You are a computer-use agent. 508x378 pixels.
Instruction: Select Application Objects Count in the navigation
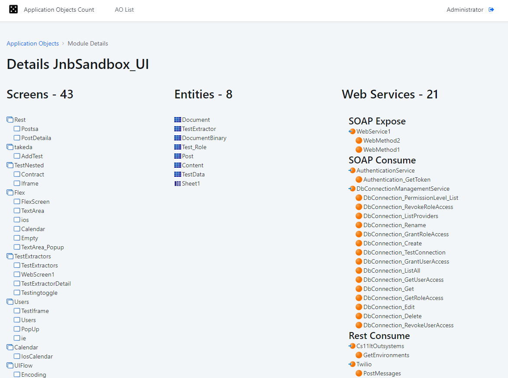[x=59, y=9]
